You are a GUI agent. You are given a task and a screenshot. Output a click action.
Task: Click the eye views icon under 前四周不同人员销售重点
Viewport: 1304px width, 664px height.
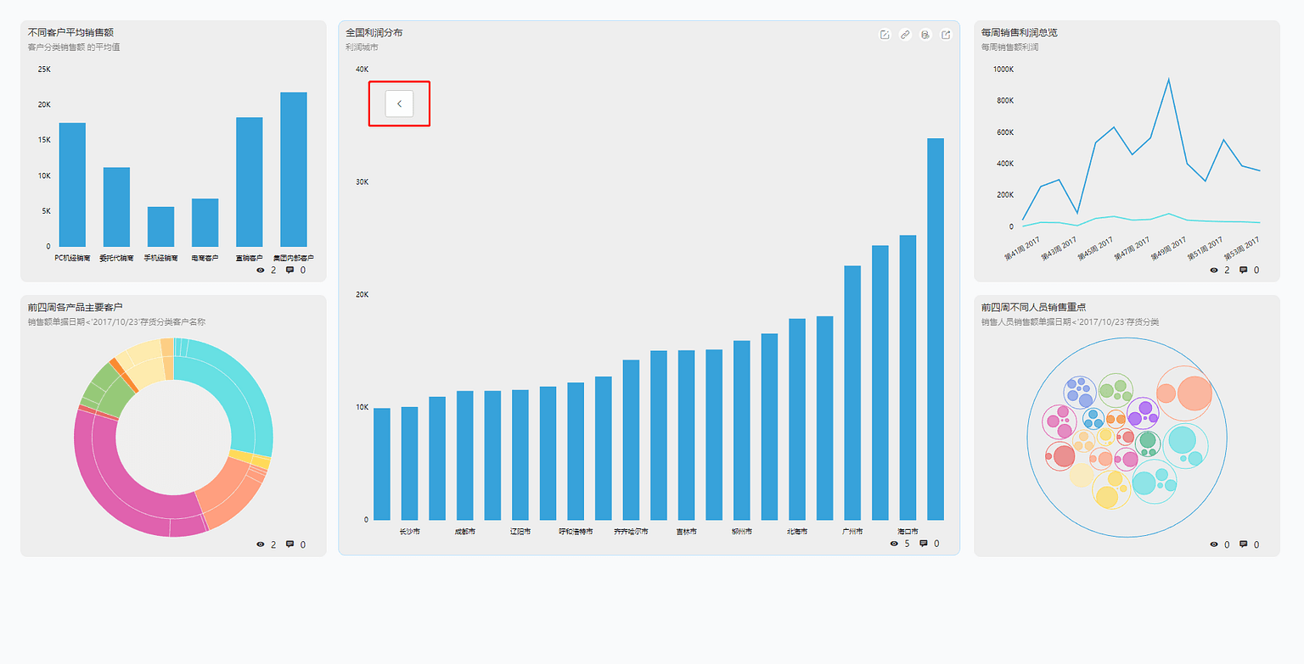coord(1214,544)
